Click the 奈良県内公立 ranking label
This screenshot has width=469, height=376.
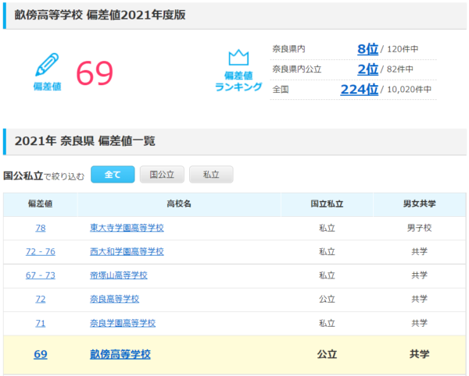point(297,69)
